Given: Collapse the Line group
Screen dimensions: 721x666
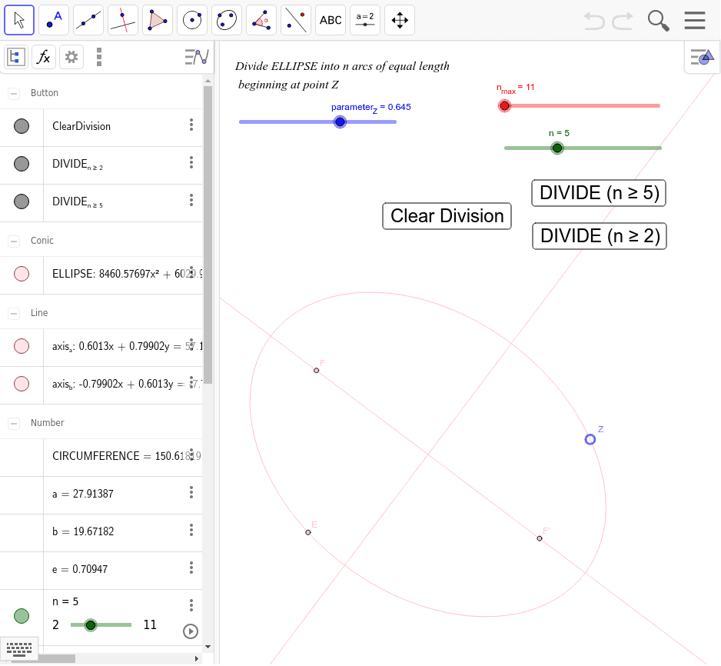Looking at the screenshot, I should click(x=14, y=313).
